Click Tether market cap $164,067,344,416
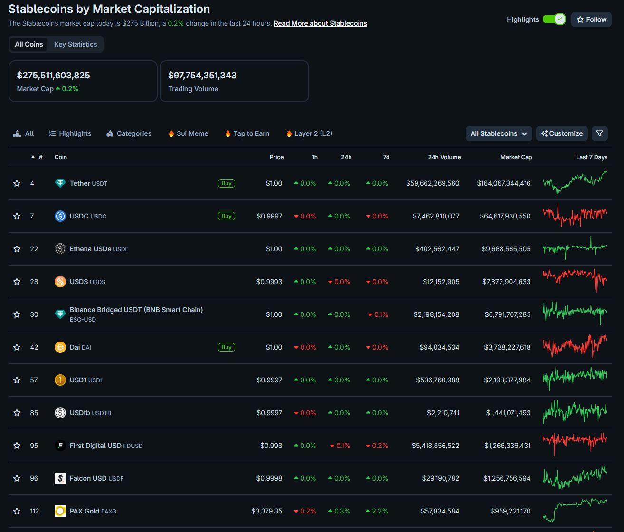This screenshot has width=624, height=532. pos(504,183)
